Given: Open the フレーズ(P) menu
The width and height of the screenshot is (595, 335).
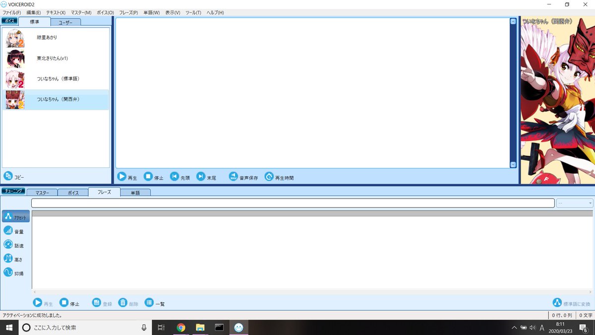Looking at the screenshot, I should pyautogui.click(x=128, y=12).
